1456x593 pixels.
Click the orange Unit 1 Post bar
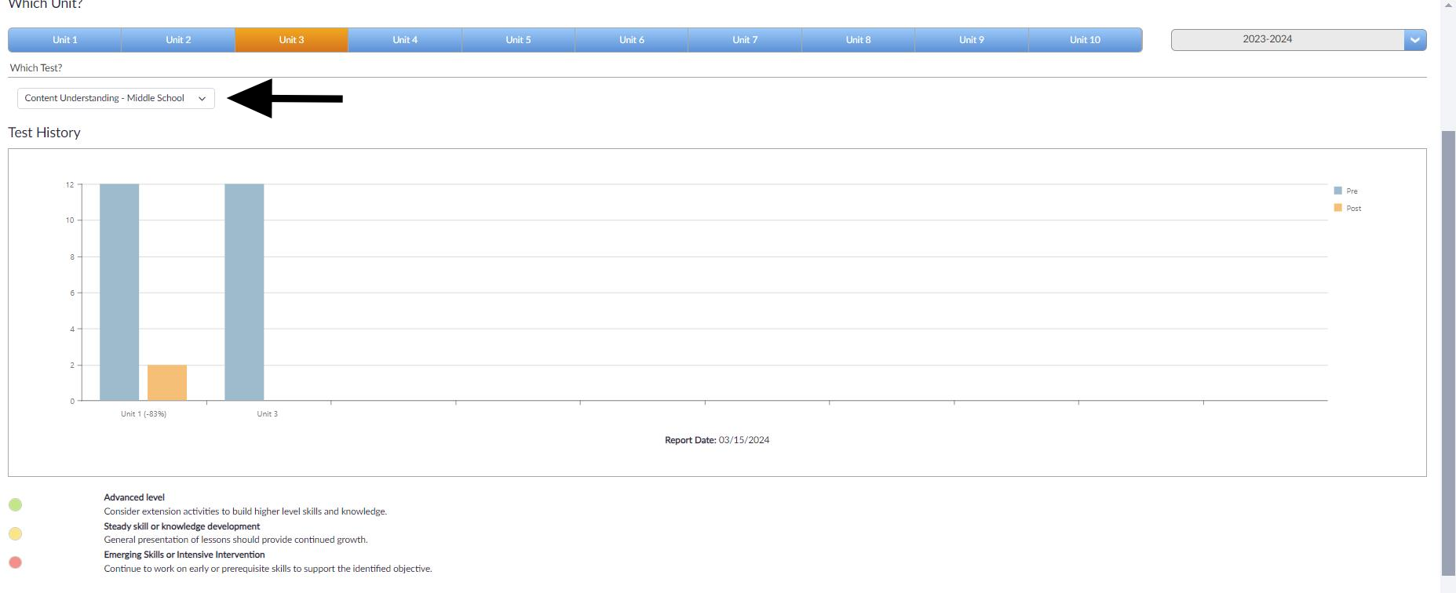click(x=167, y=383)
